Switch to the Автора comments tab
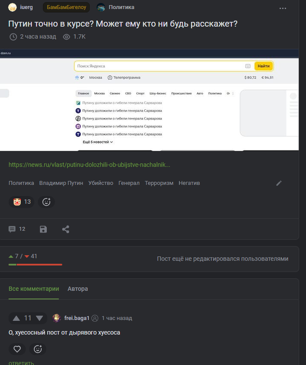 pyautogui.click(x=77, y=289)
